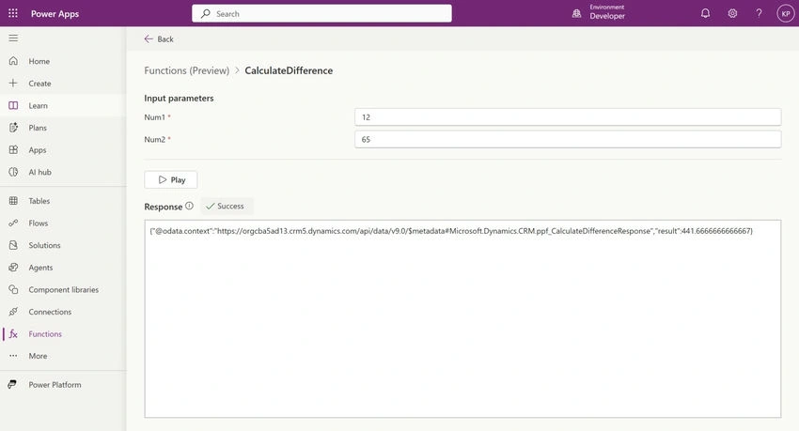Open the Home menu item
Image resolution: width=799 pixels, height=431 pixels.
63,61
